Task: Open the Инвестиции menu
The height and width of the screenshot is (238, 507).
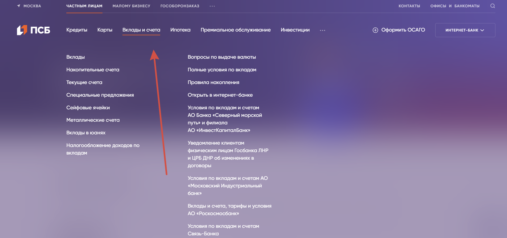Action: (x=295, y=30)
